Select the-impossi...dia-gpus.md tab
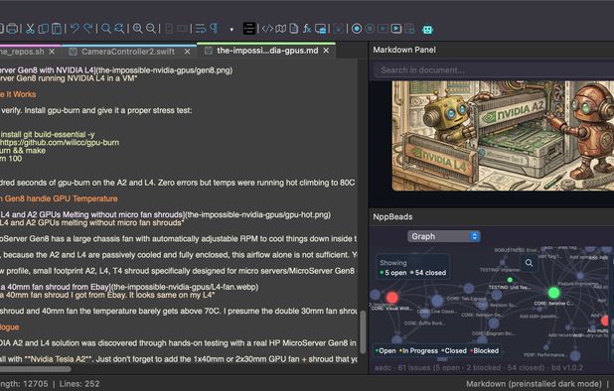The width and height of the screenshot is (614, 391). point(267,51)
